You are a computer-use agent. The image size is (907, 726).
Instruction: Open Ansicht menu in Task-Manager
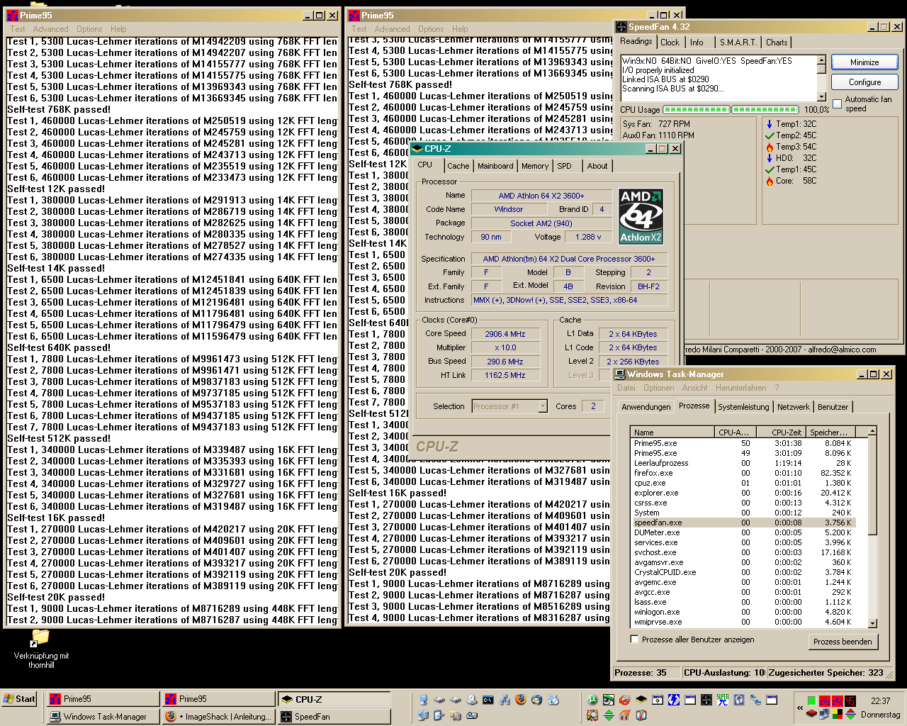694,388
